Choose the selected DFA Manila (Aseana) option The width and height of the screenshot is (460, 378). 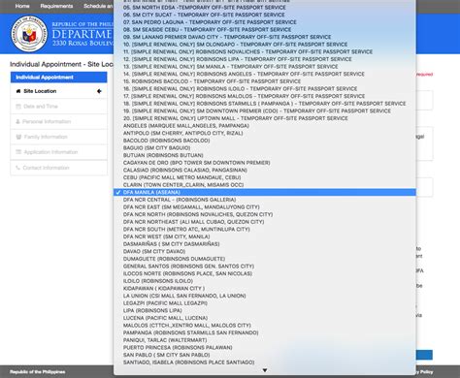click(265, 192)
